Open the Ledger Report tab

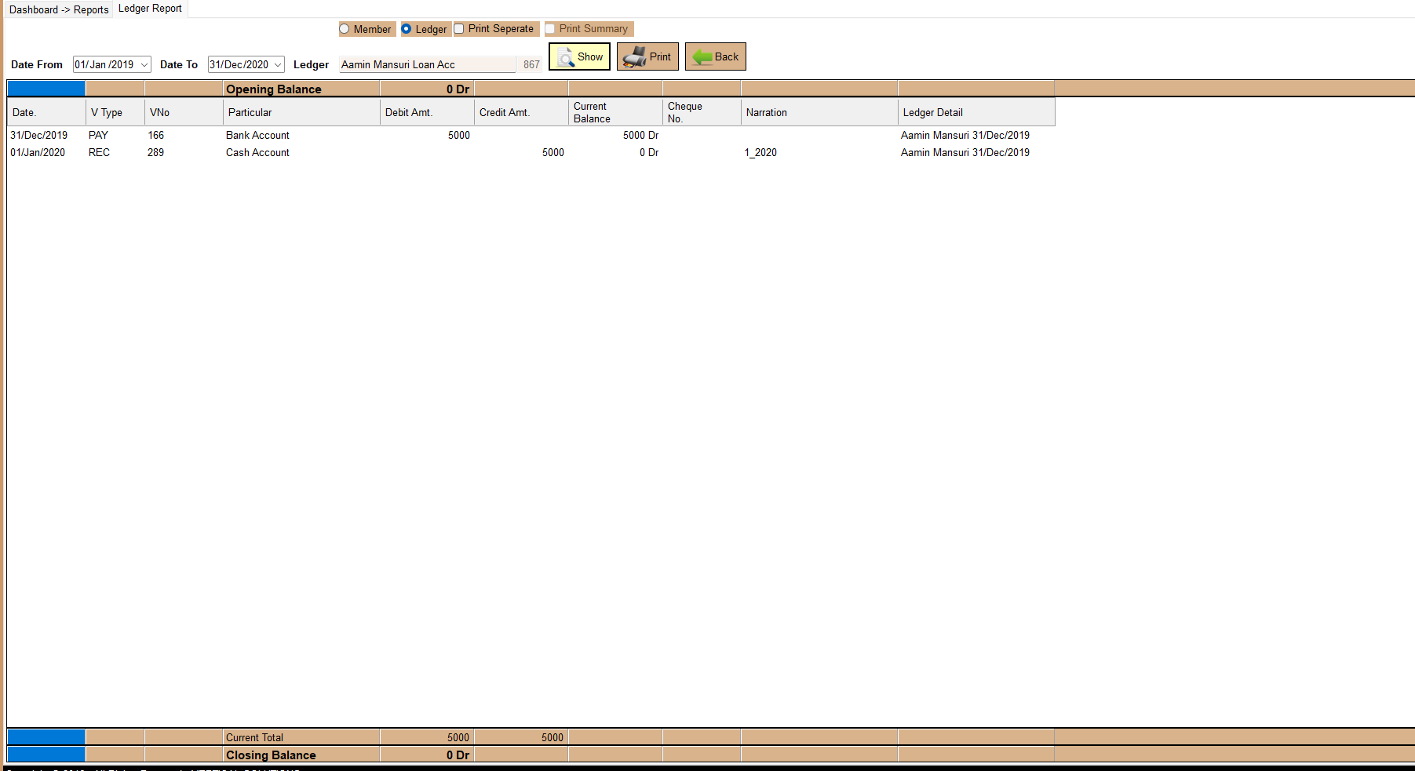tap(150, 9)
